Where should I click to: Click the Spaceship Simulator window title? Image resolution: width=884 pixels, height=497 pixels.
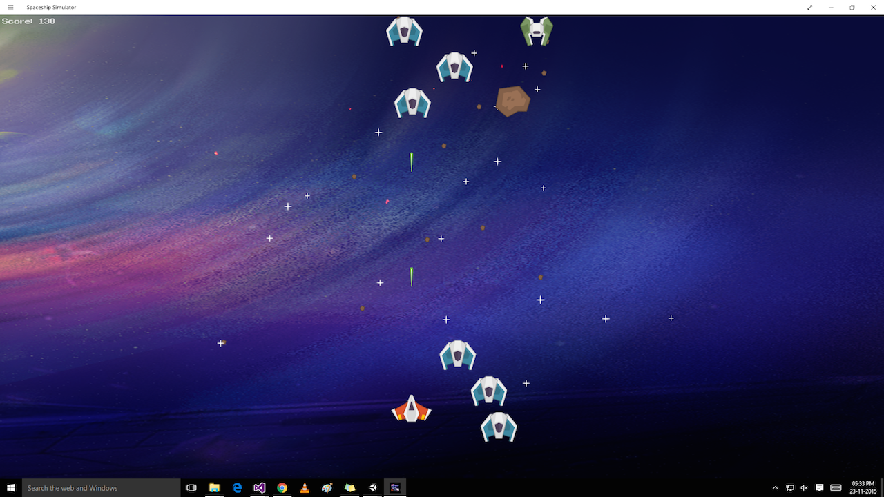51,7
